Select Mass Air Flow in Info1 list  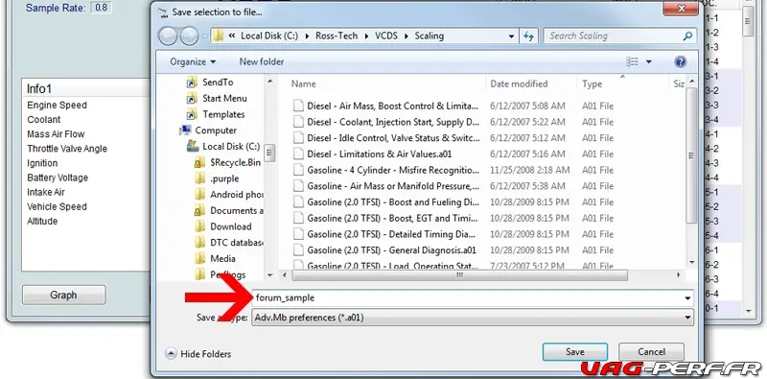click(56, 134)
